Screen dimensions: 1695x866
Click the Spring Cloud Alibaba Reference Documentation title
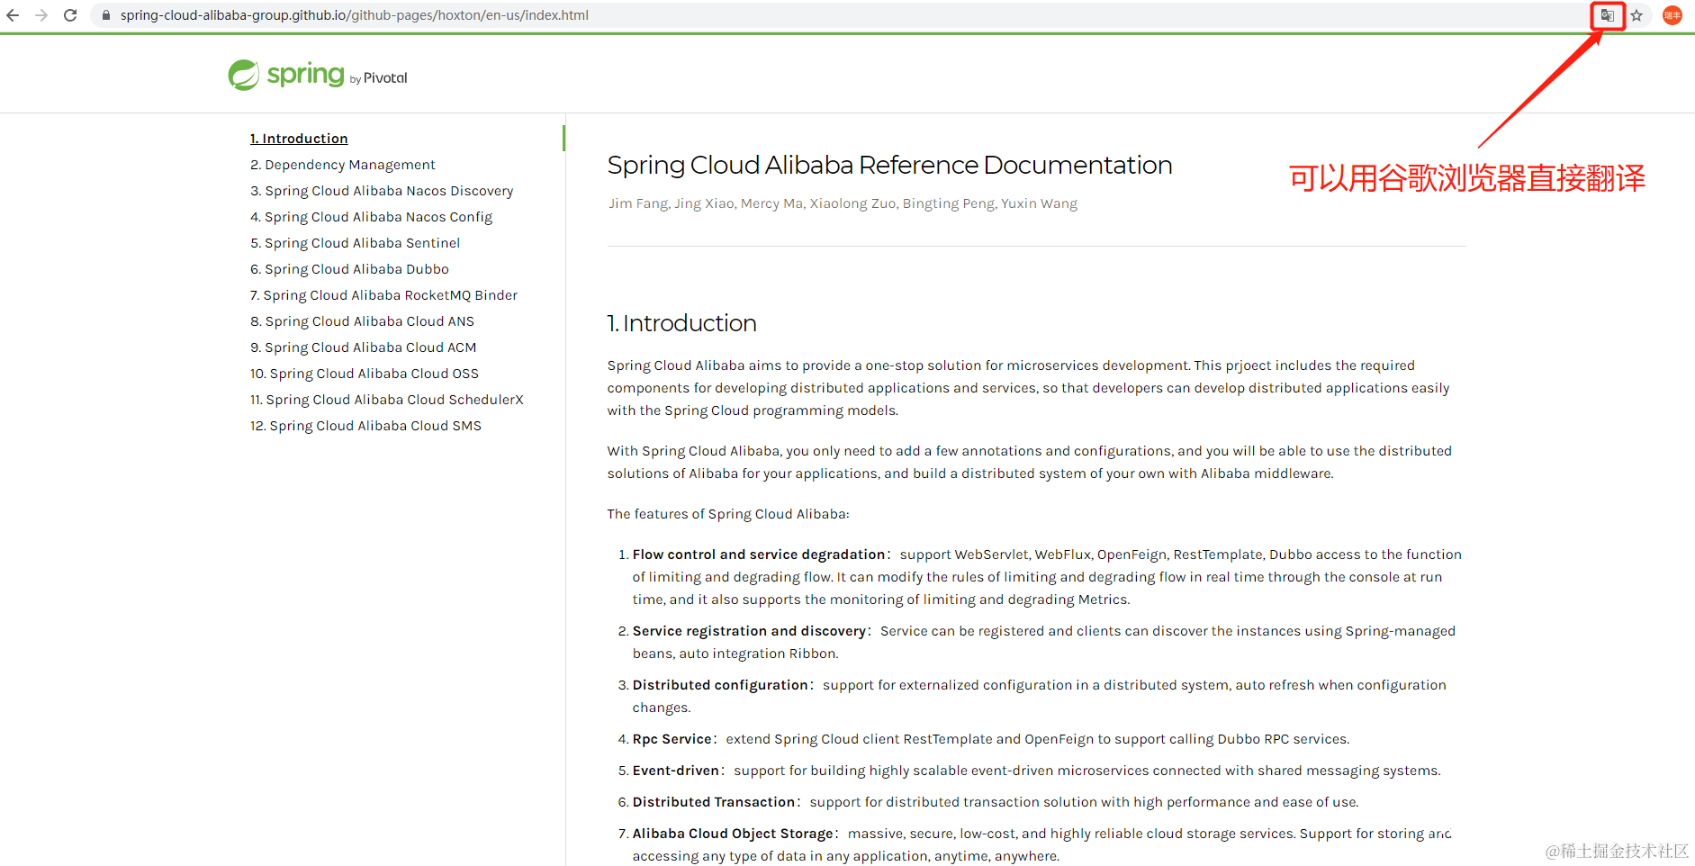(889, 166)
